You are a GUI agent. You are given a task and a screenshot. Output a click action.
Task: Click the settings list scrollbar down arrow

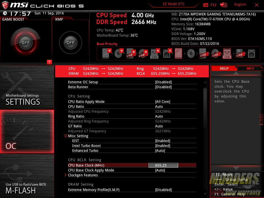(205, 194)
